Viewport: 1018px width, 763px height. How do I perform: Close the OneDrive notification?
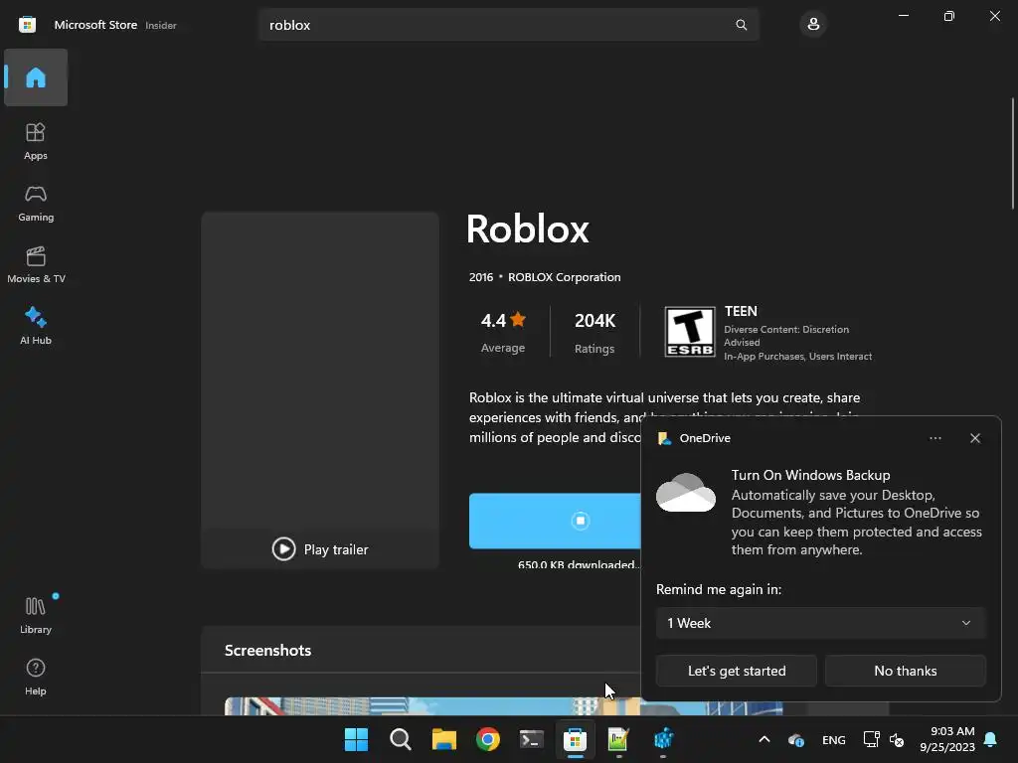(x=975, y=438)
